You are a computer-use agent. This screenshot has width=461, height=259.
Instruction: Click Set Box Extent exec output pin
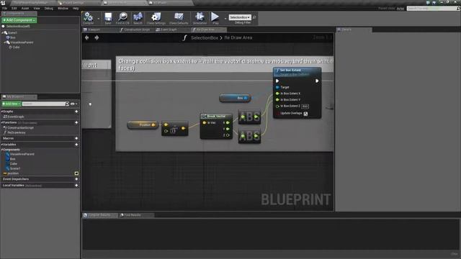point(317,81)
